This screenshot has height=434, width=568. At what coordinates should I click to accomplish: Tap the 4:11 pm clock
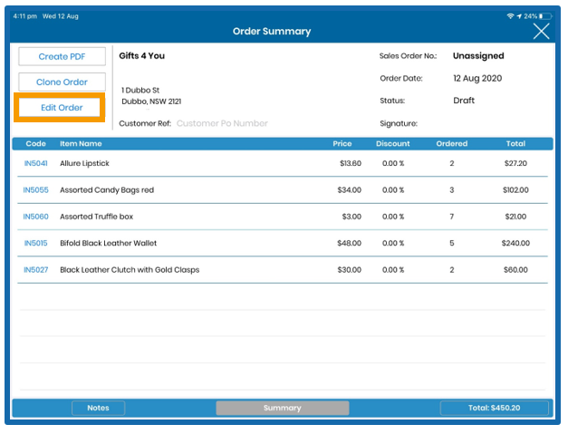tap(25, 16)
